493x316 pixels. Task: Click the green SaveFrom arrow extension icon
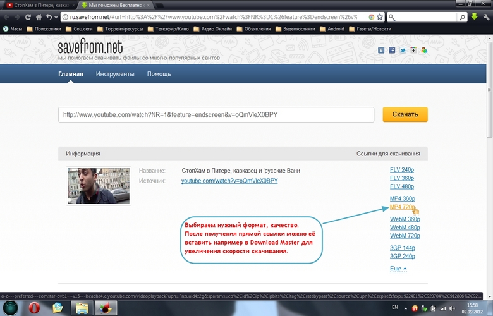pos(475,16)
